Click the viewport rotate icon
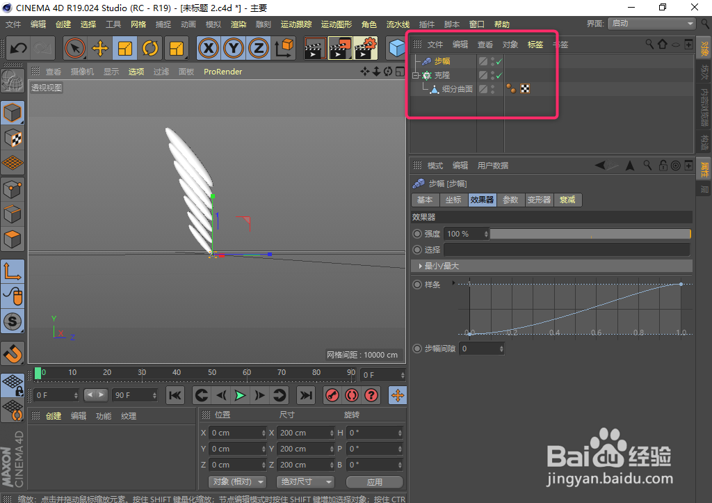 pos(388,72)
